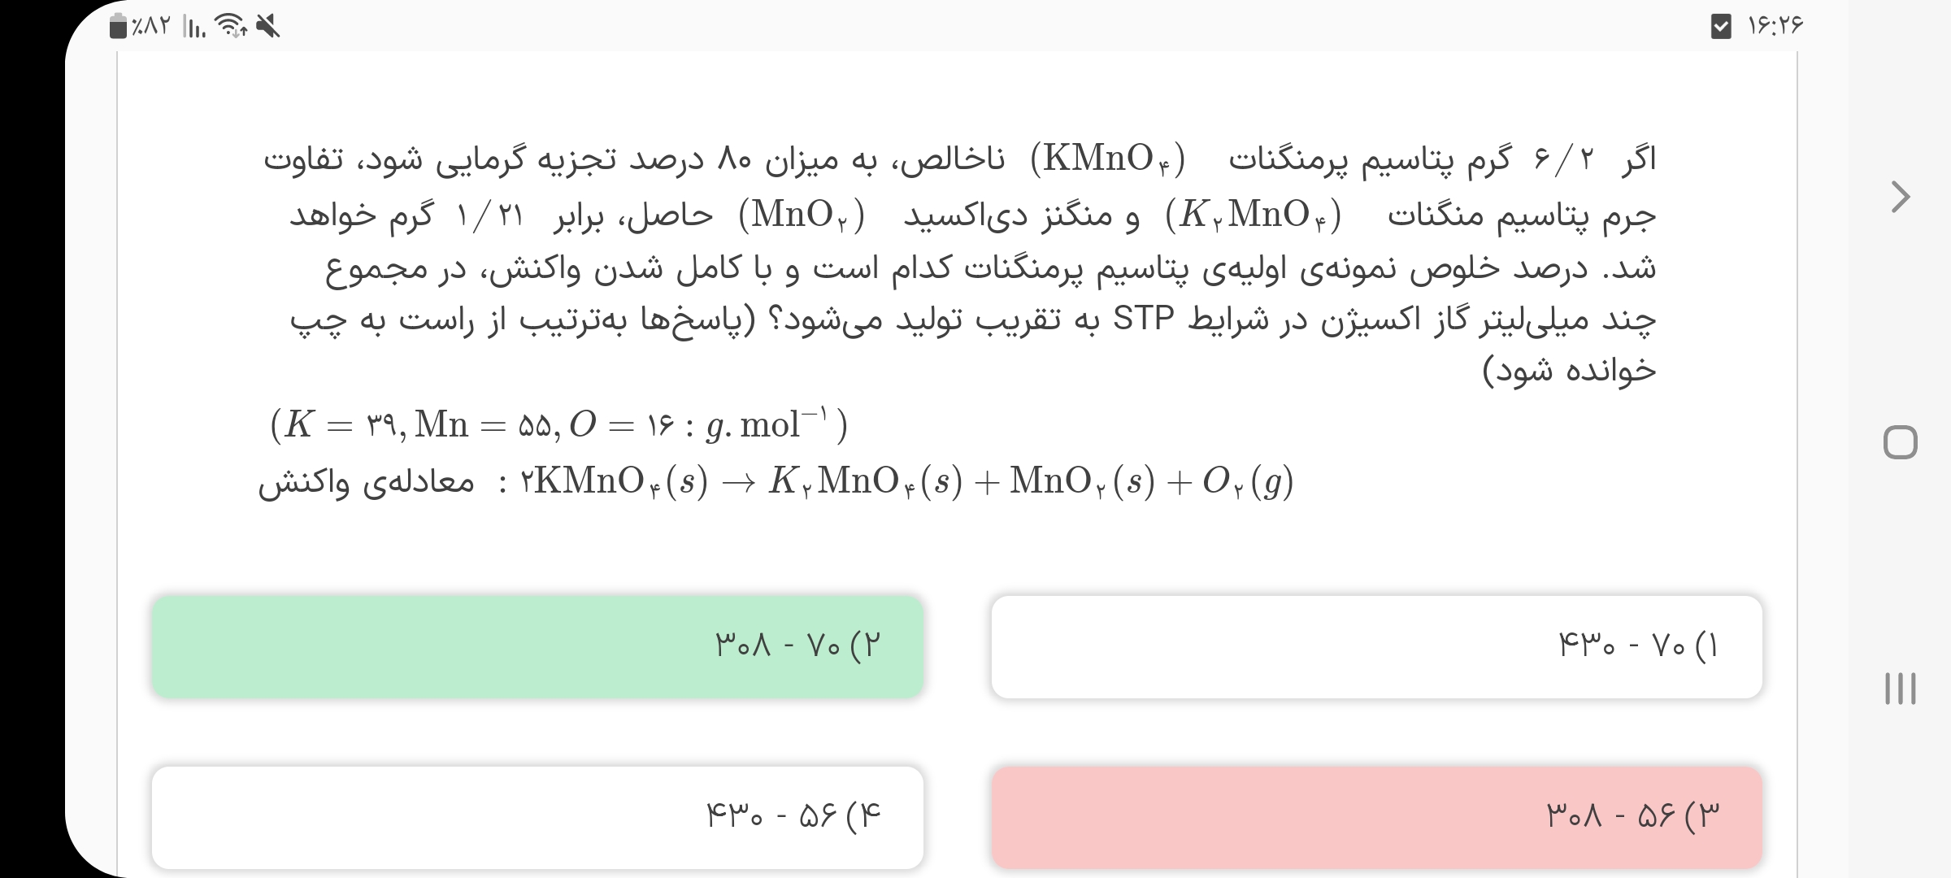The image size is (1951, 878).
Task: Tap the cellular signal strength icon
Action: pyautogui.click(x=194, y=28)
